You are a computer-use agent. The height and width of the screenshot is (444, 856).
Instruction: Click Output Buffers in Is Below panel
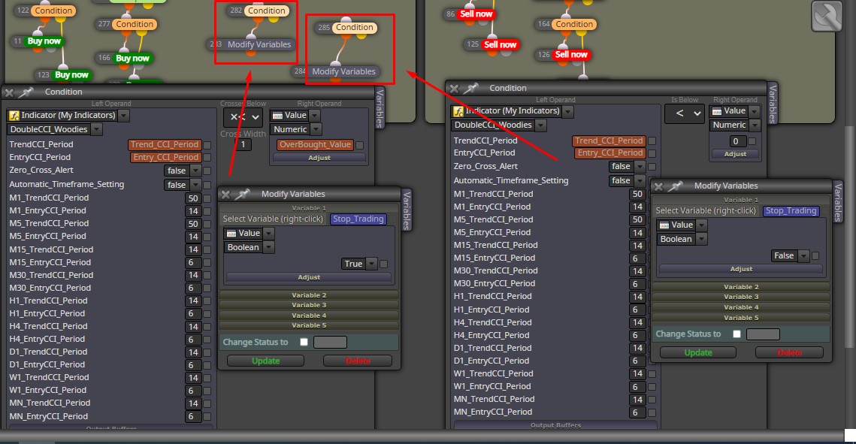(555, 425)
